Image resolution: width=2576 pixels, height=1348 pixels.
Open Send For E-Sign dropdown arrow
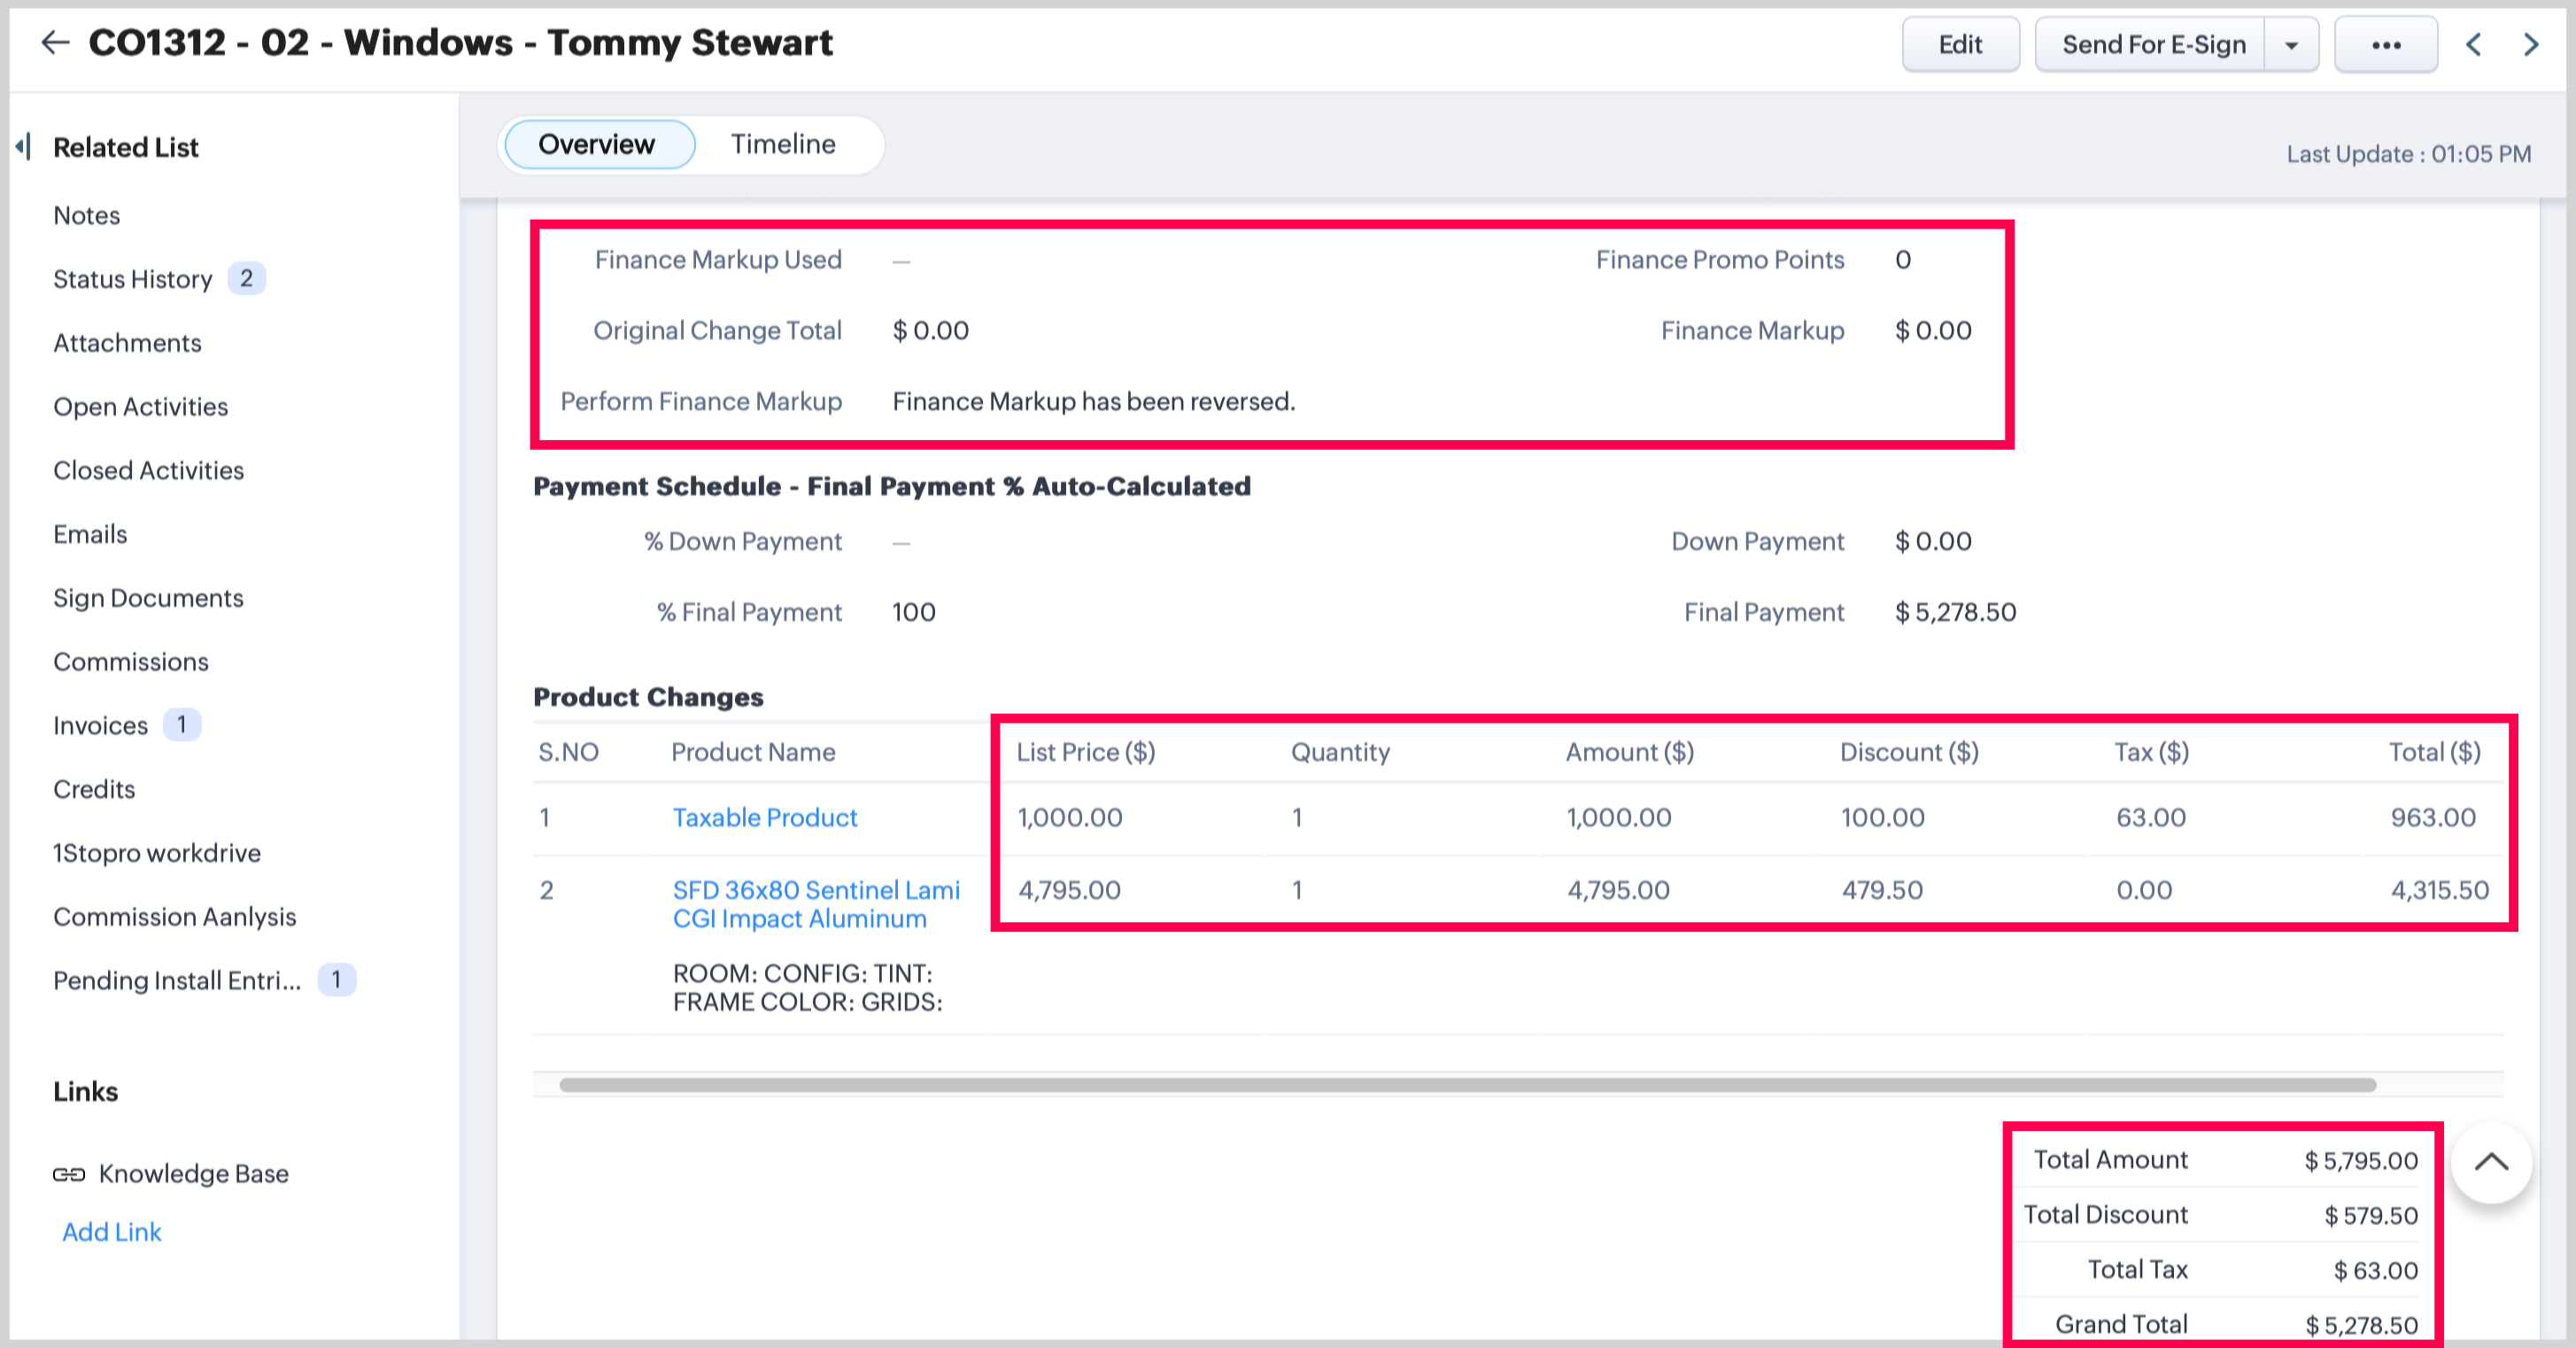pyautogui.click(x=2291, y=45)
